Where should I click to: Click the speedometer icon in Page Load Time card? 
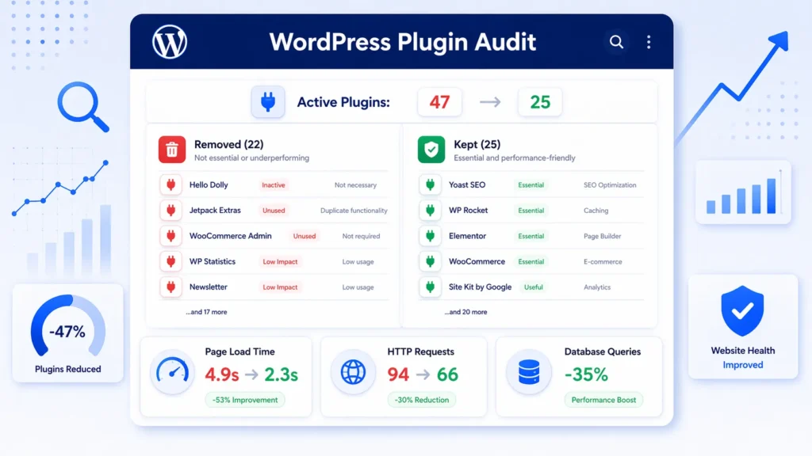(x=173, y=372)
